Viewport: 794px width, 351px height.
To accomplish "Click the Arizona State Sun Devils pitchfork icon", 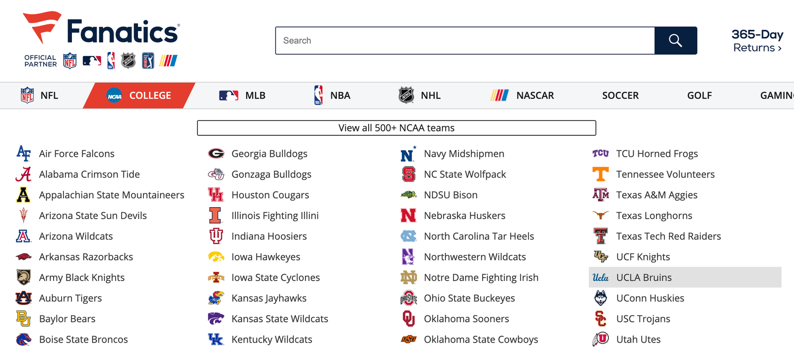I will click(x=23, y=216).
